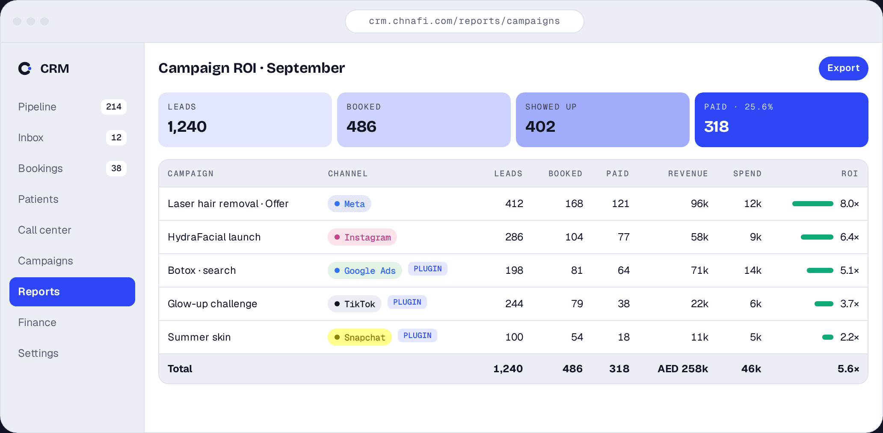
Task: Select the Reports sidebar item
Action: click(72, 292)
